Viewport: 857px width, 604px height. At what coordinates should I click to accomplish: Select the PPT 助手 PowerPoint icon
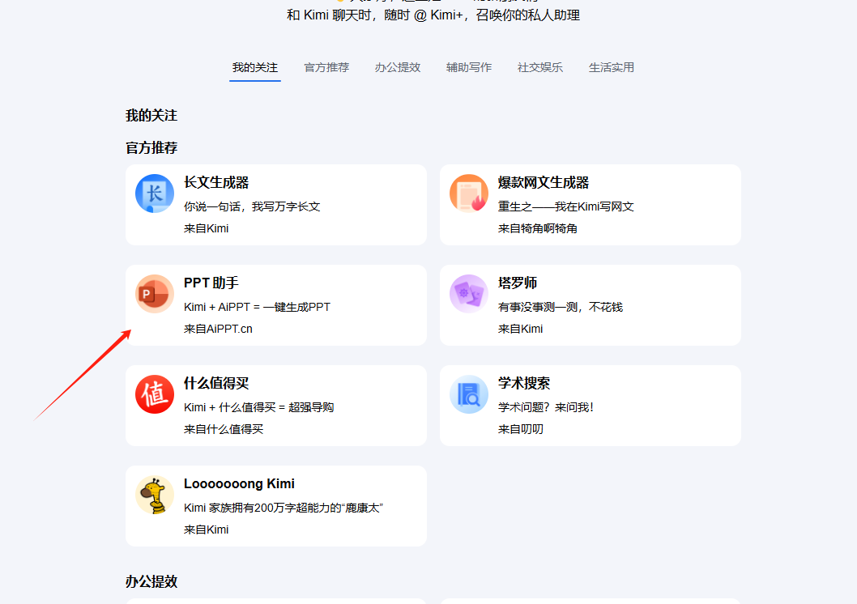155,294
